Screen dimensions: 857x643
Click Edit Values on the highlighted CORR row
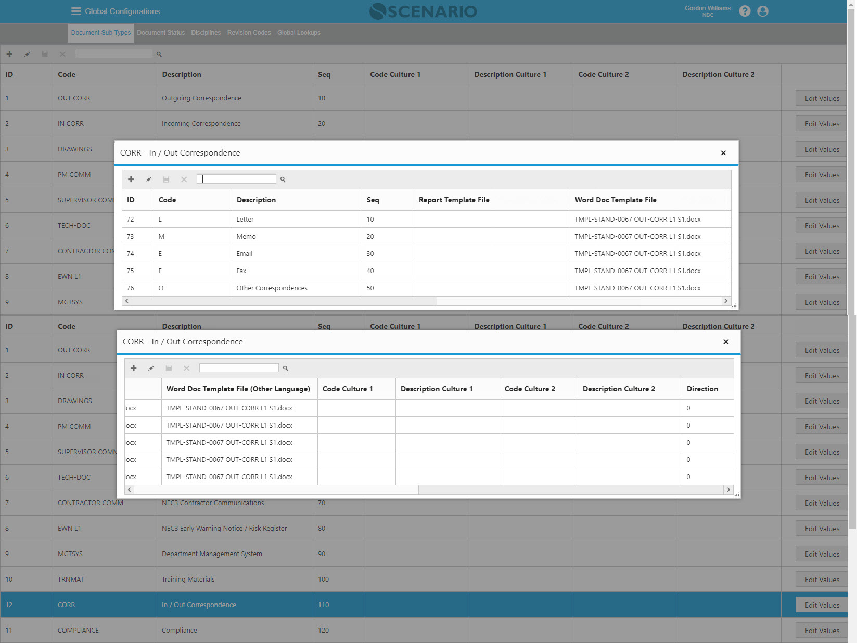pos(822,605)
